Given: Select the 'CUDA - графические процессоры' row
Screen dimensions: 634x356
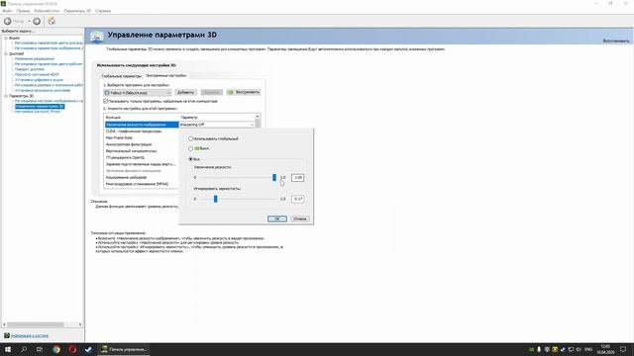Looking at the screenshot, I should 141,132.
